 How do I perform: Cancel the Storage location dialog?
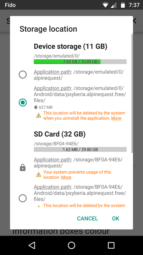pyautogui.click(x=88, y=218)
